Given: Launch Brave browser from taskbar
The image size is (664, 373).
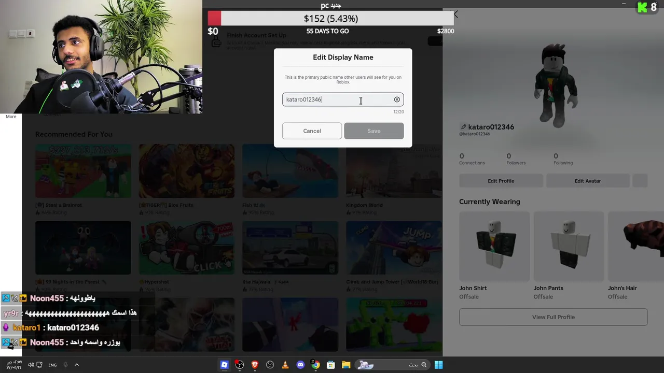Looking at the screenshot, I should point(255,365).
